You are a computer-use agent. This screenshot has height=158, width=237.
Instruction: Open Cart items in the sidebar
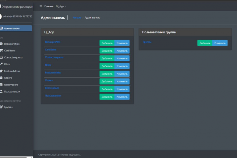10,51
